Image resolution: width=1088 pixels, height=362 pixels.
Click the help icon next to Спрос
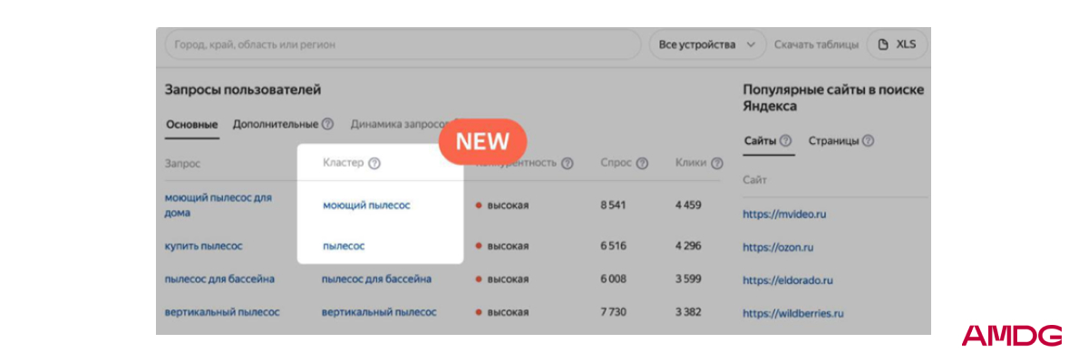coord(642,164)
